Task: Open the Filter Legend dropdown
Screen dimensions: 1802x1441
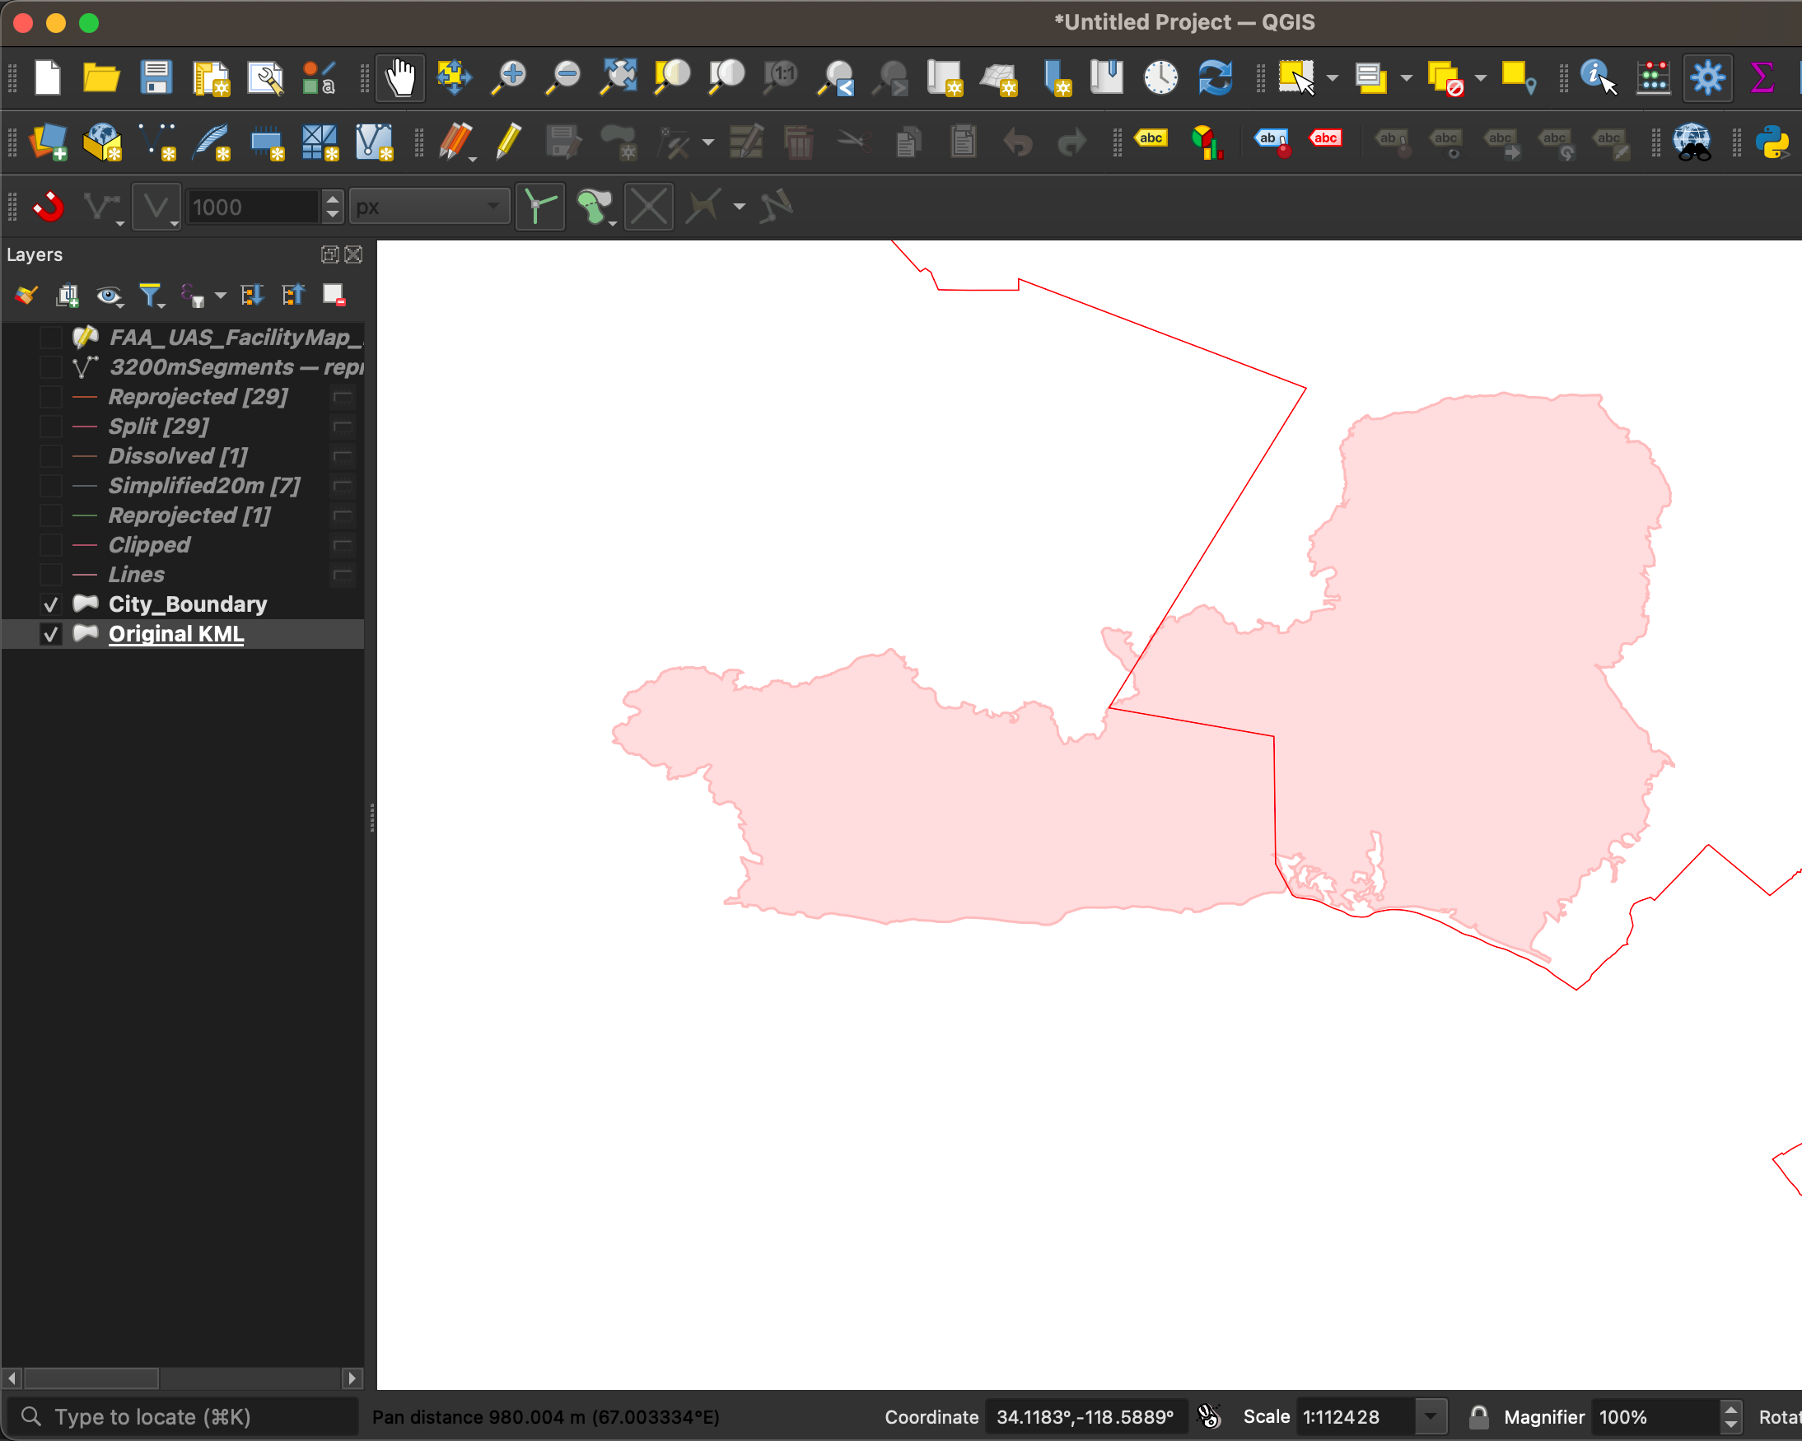Action: (x=152, y=296)
